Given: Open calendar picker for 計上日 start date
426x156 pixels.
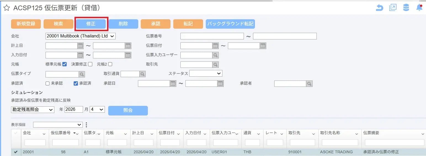Looking at the screenshot, I should click(80, 46).
